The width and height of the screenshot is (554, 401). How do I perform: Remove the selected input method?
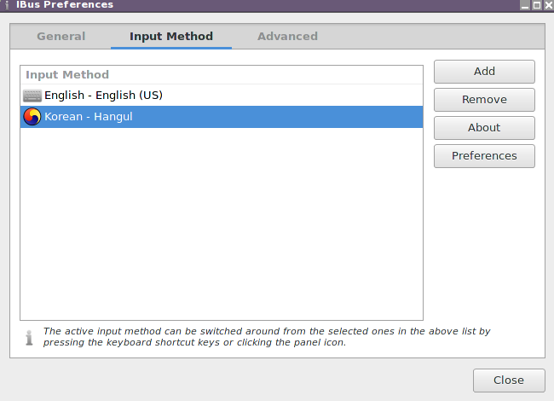click(x=484, y=100)
